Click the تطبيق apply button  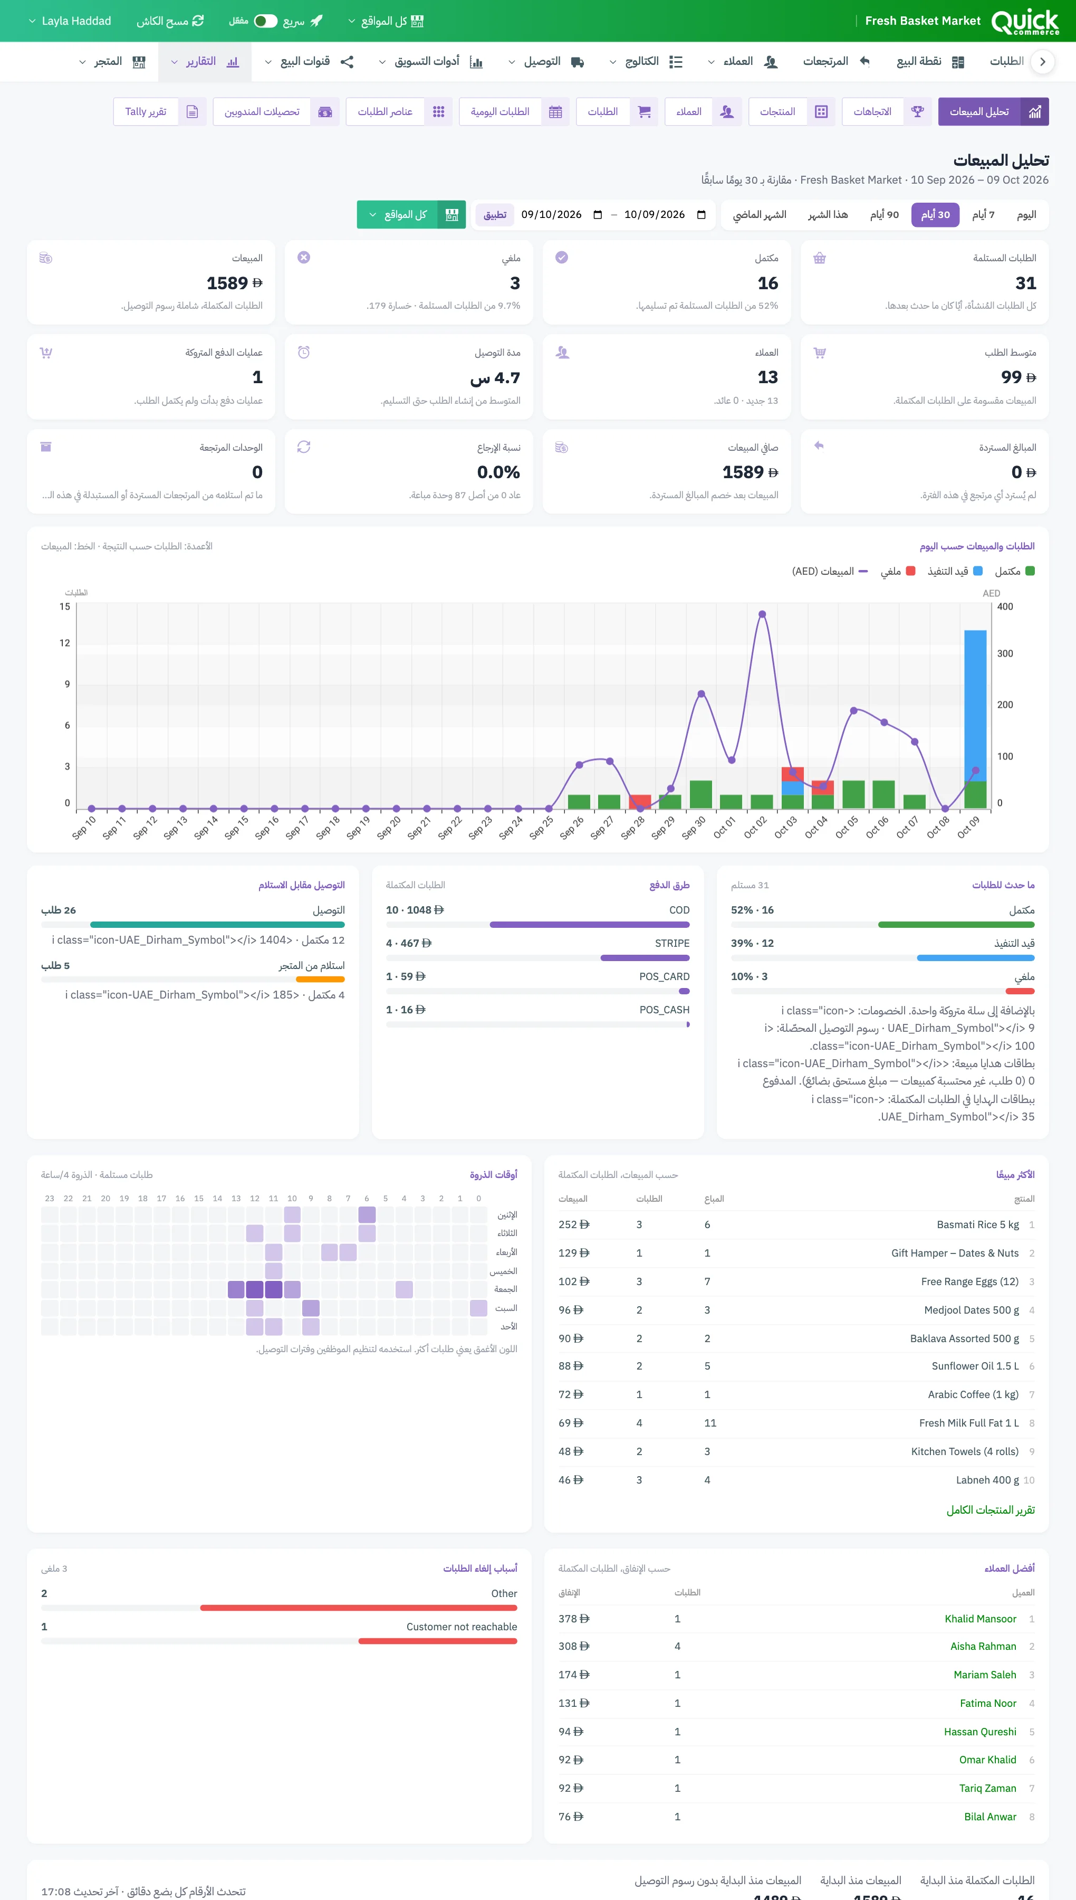(494, 214)
